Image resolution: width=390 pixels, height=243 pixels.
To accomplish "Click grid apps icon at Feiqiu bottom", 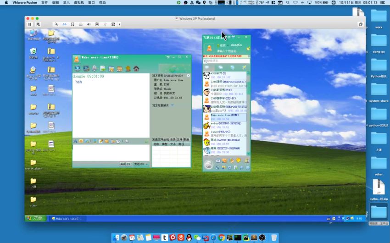I will pos(246,160).
